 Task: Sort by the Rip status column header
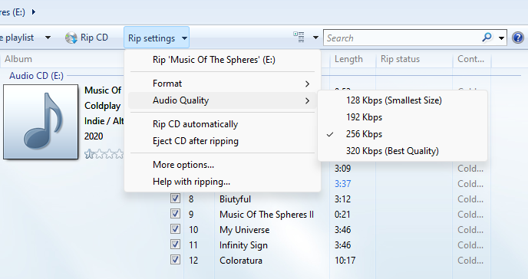(400, 59)
